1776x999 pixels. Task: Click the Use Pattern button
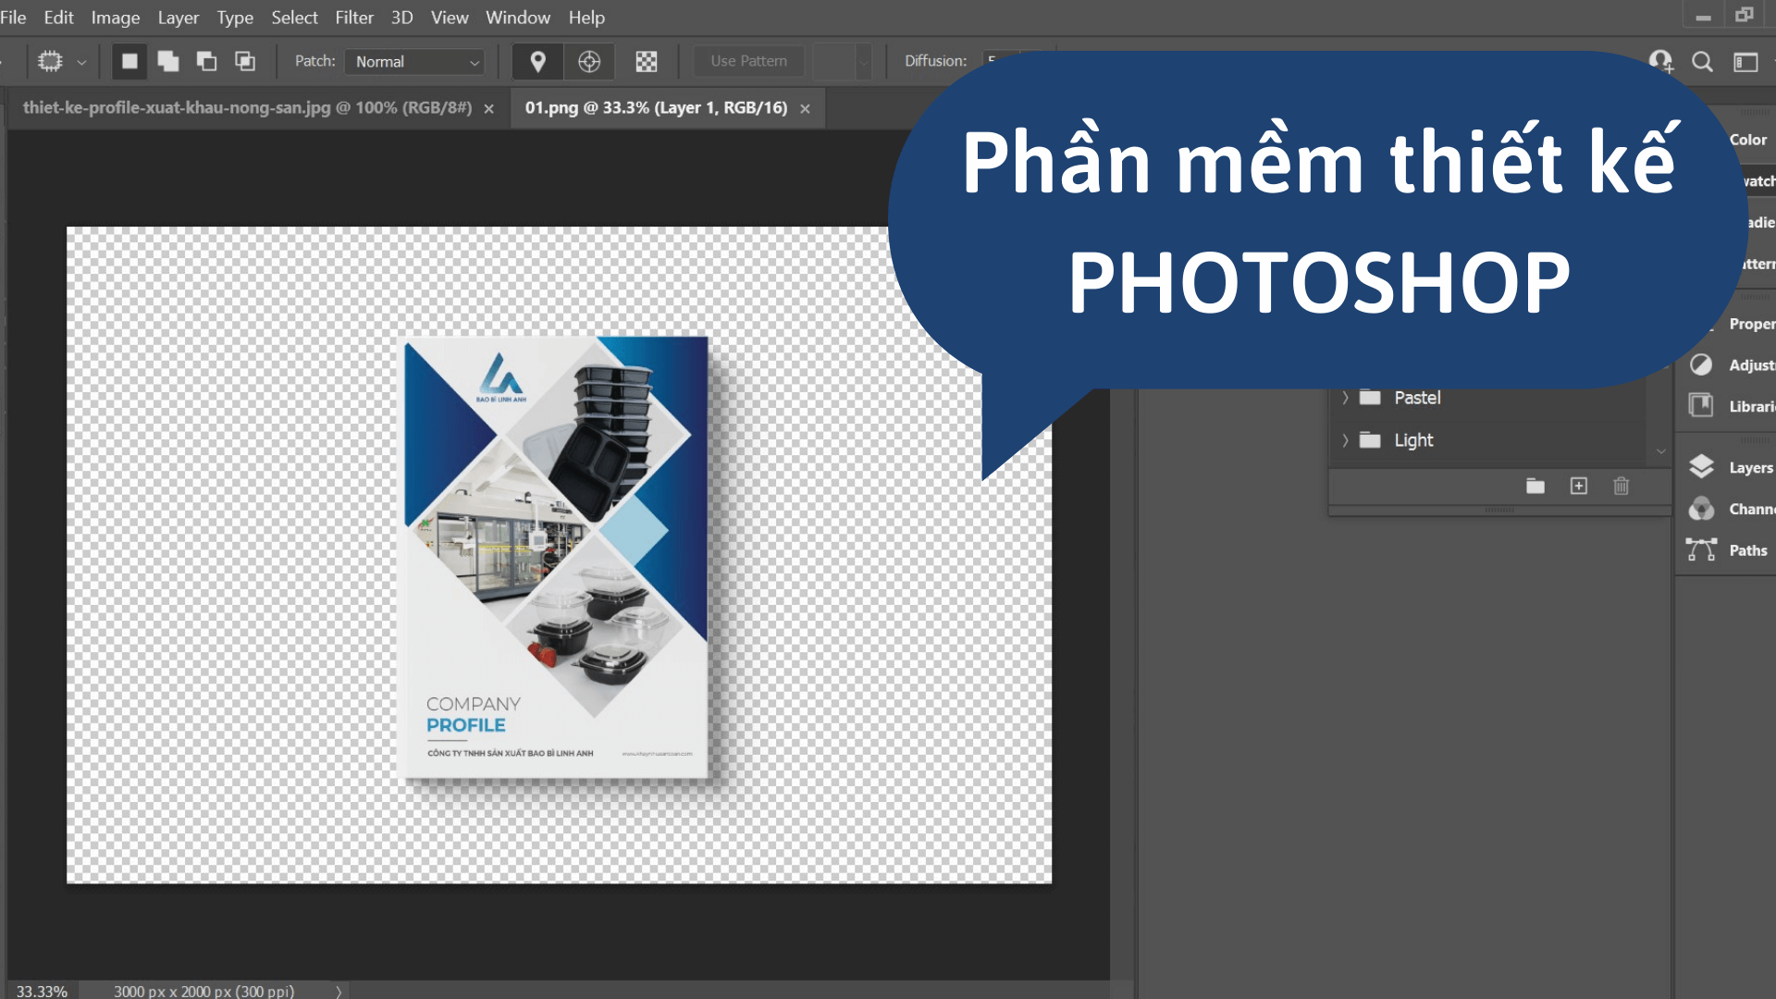point(748,61)
